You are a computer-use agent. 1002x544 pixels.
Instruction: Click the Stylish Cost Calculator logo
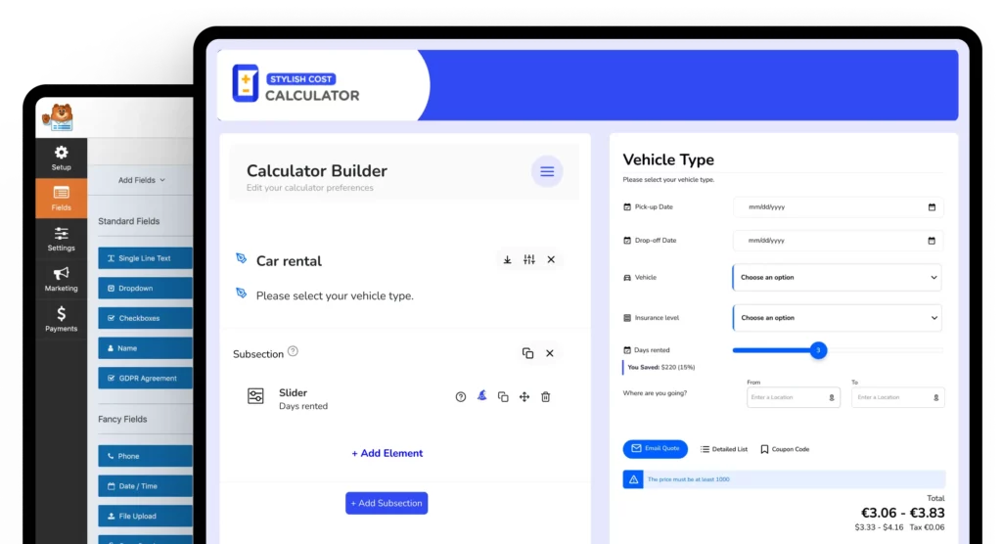click(296, 84)
